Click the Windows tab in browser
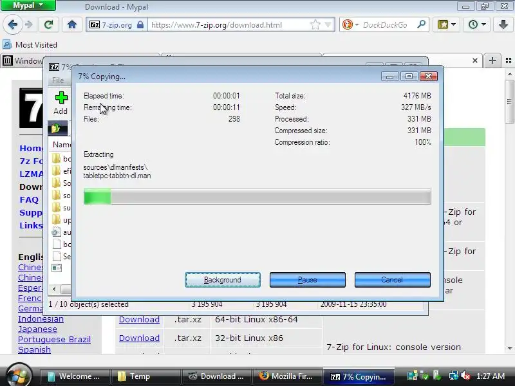This screenshot has width=515, height=386. [23, 60]
